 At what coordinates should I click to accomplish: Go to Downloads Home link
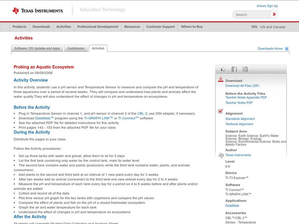pos(270,49)
